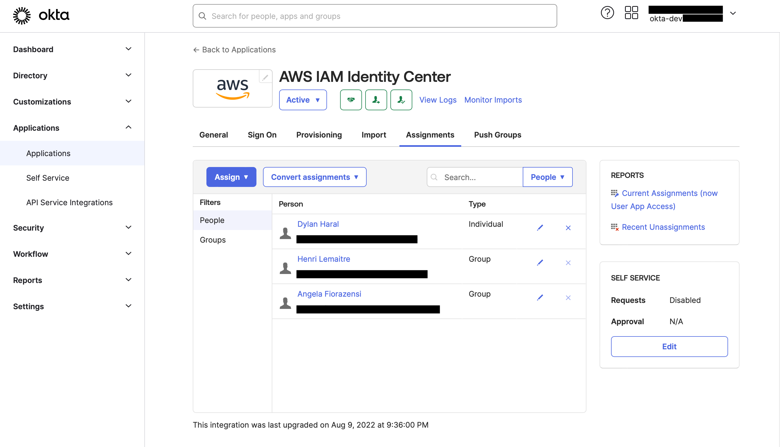
Task: Open Applications submenu item in sidebar
Action: tap(72, 153)
